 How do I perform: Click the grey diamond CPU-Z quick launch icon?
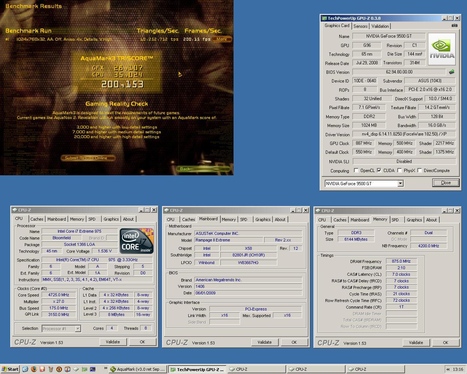click(x=76, y=369)
